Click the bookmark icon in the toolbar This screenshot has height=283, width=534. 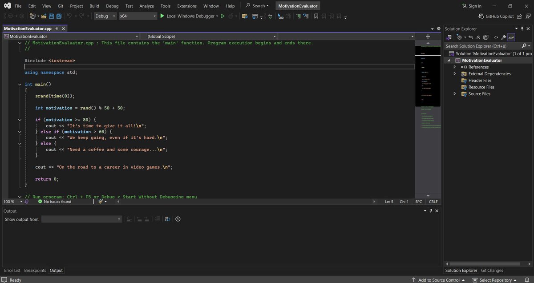[316, 16]
